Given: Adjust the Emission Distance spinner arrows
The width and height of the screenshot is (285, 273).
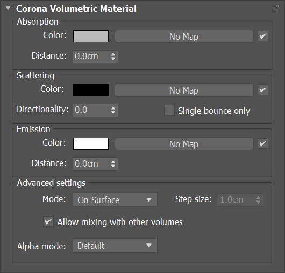Looking at the screenshot, I should [x=113, y=164].
